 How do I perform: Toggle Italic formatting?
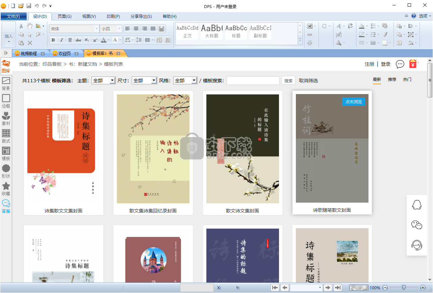pos(61,40)
